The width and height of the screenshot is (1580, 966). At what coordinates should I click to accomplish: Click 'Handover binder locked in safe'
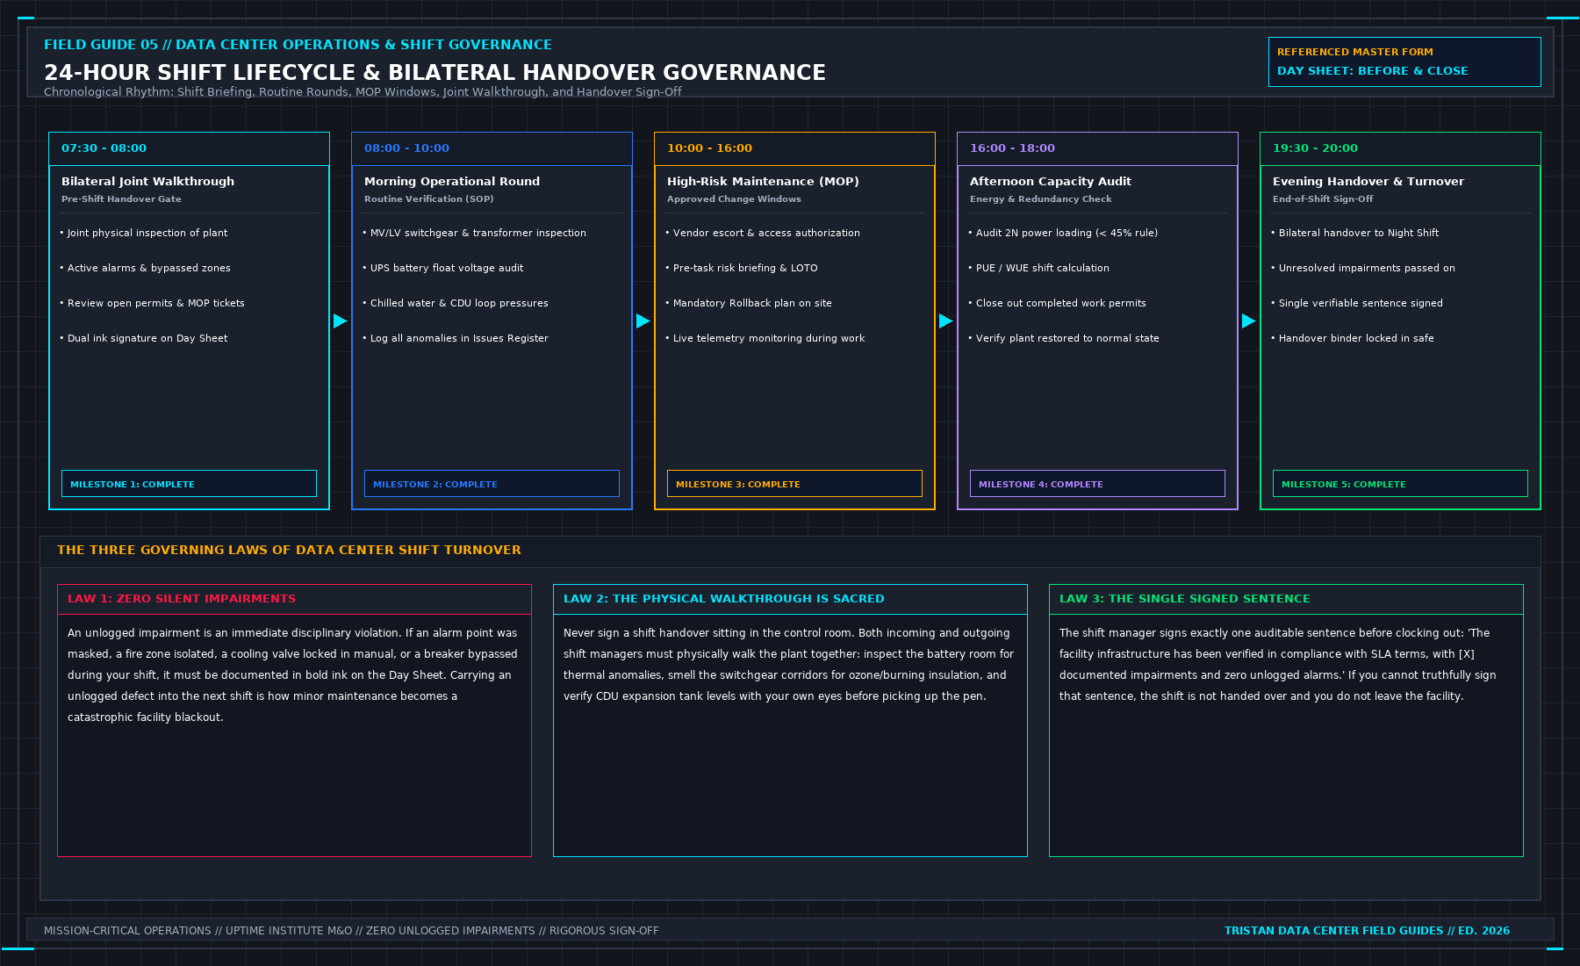point(1353,338)
